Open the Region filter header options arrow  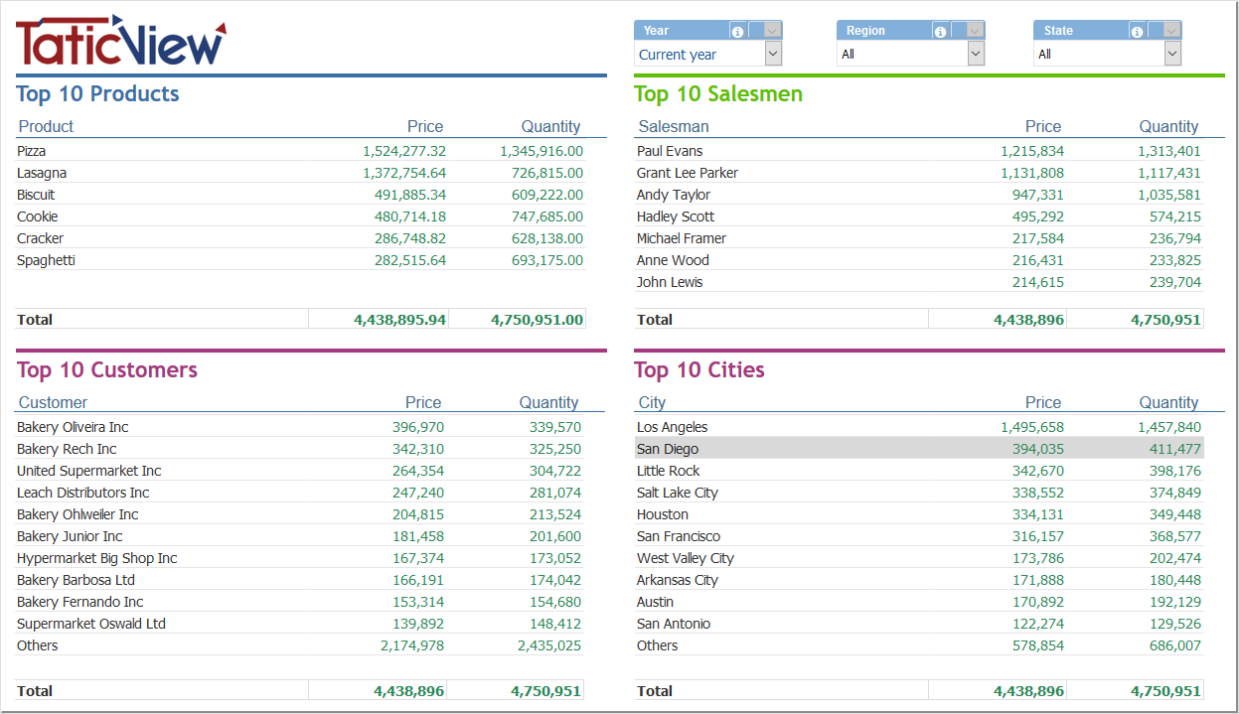click(x=975, y=32)
